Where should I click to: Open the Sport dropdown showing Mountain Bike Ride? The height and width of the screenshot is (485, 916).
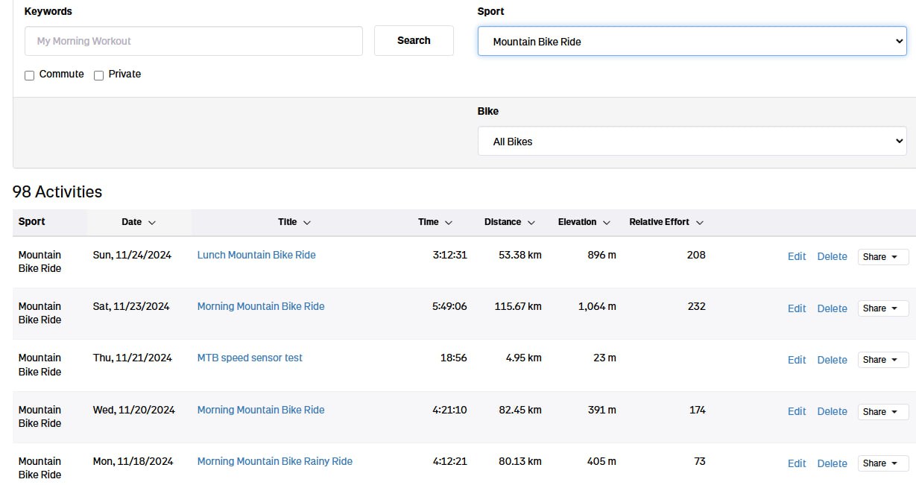(x=692, y=42)
